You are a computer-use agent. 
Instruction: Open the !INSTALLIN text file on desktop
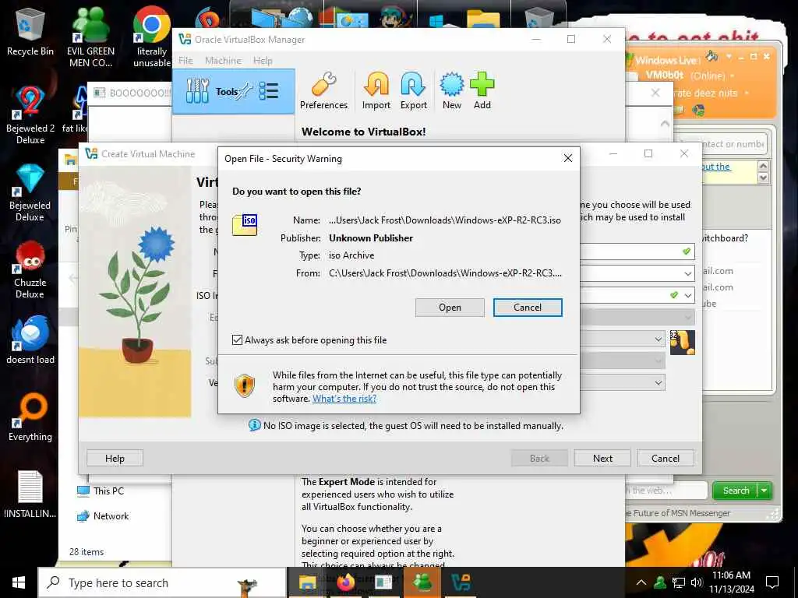[x=30, y=494]
